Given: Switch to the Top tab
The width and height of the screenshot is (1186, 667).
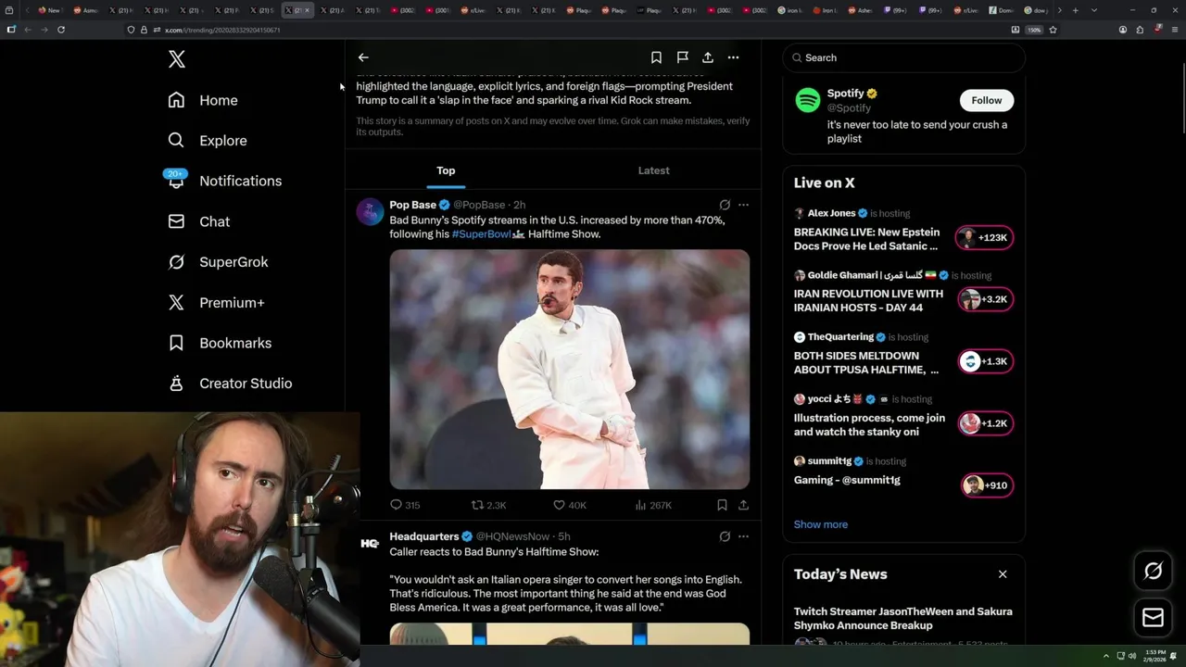Looking at the screenshot, I should coord(446,170).
